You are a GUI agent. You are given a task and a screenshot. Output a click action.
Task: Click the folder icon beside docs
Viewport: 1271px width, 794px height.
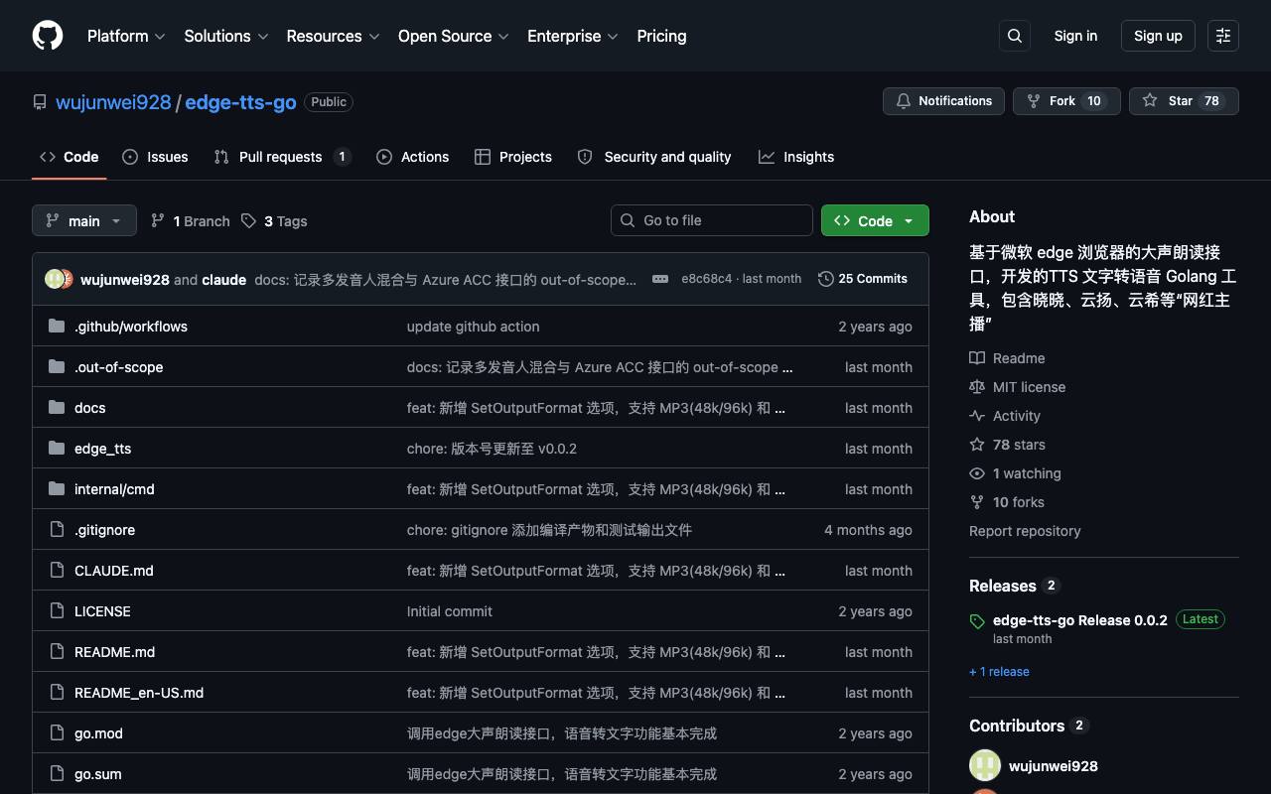[x=57, y=408]
